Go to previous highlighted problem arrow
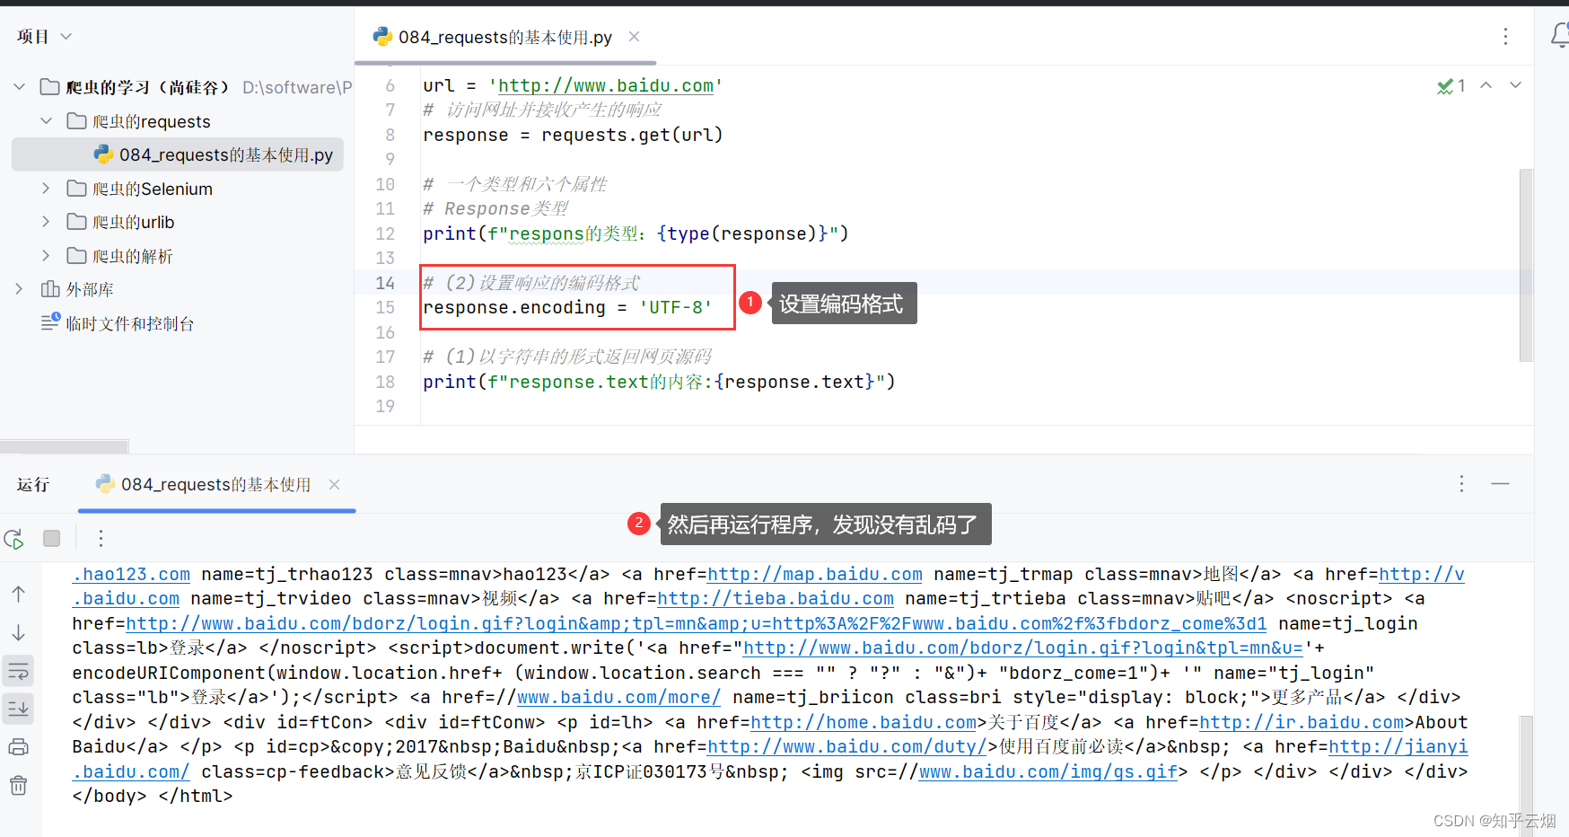Screen dimensions: 1569x837 click(1486, 85)
